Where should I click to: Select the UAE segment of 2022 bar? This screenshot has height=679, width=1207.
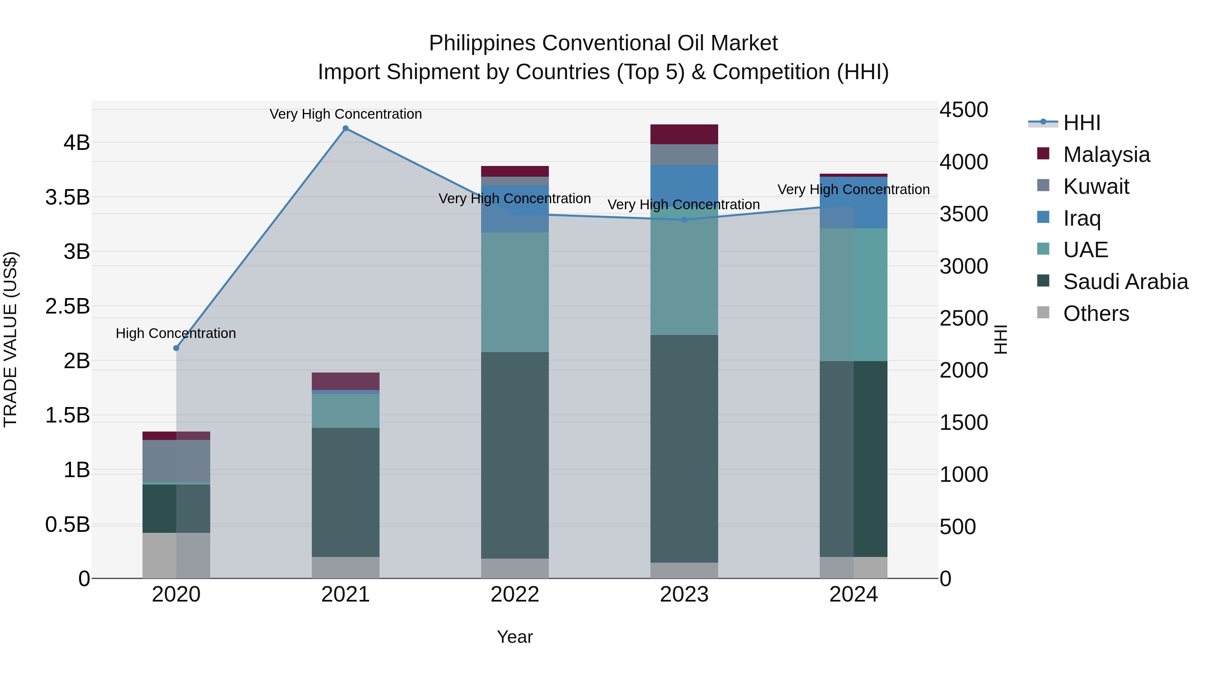[x=515, y=292]
